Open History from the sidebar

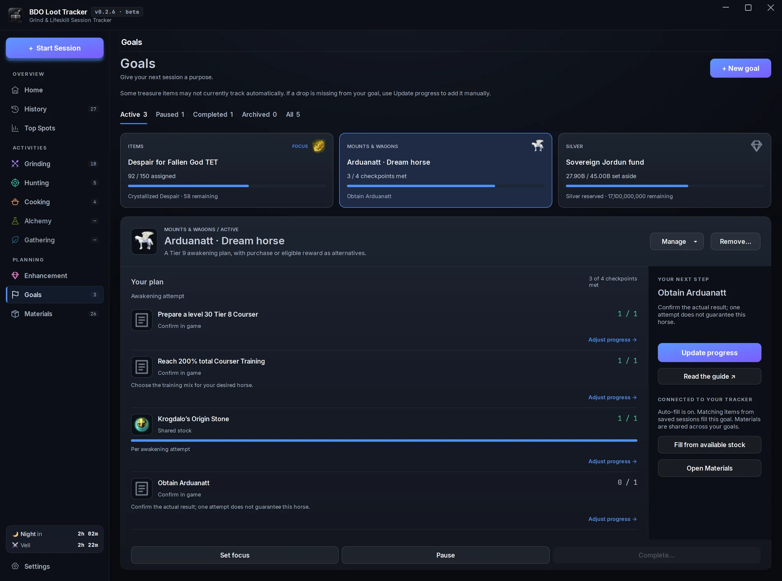point(55,109)
